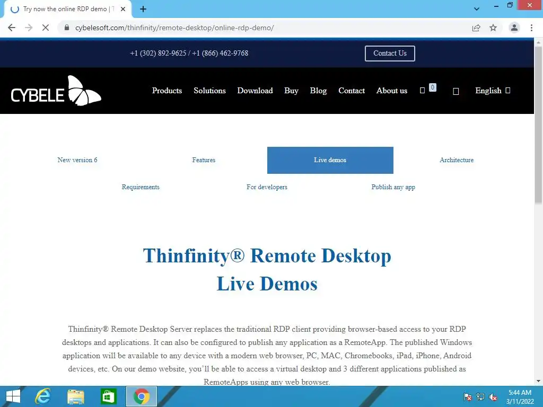Click the address bar URL
Image resolution: width=543 pixels, height=407 pixels.
174,28
